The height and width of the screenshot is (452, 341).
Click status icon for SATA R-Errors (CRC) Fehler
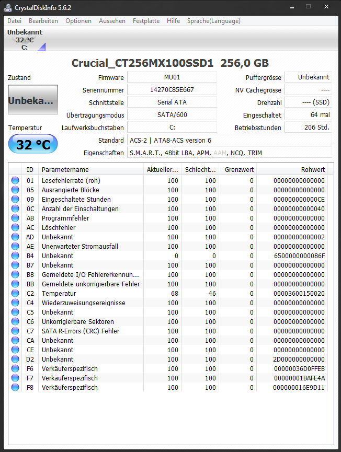(15, 331)
